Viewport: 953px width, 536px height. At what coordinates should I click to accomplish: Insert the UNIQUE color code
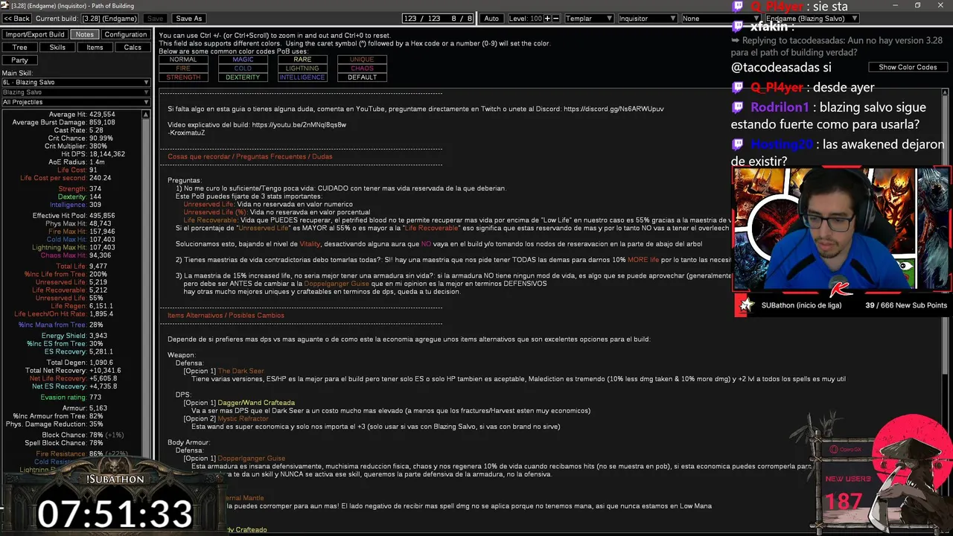click(x=362, y=60)
